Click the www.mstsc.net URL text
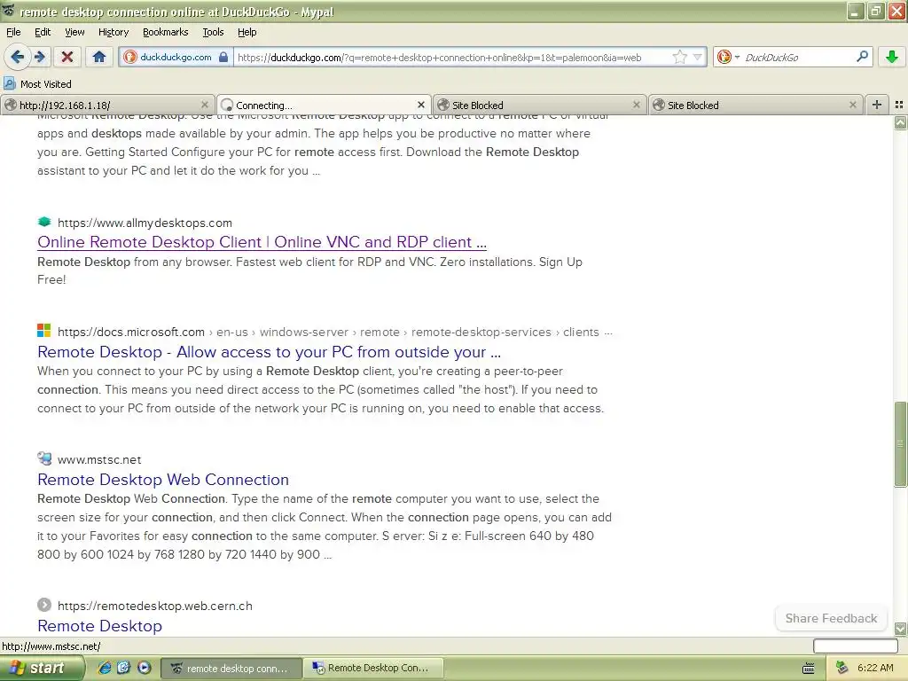908x681 pixels. (x=99, y=460)
